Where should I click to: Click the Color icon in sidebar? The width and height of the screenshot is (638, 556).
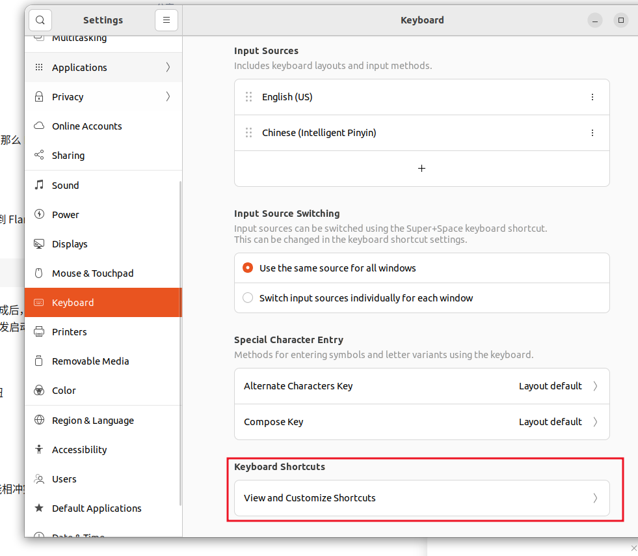click(39, 390)
